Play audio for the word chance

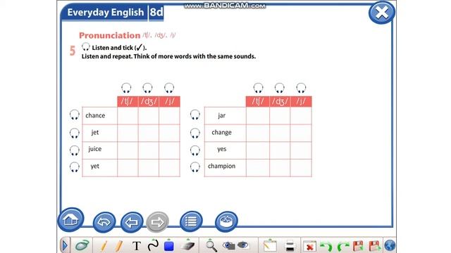click(x=75, y=115)
